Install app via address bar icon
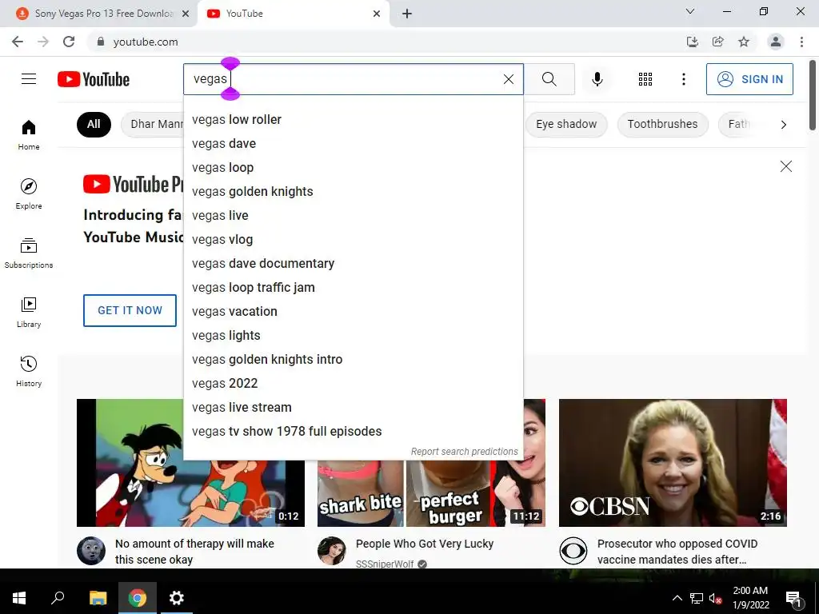819x614 pixels. [692, 42]
